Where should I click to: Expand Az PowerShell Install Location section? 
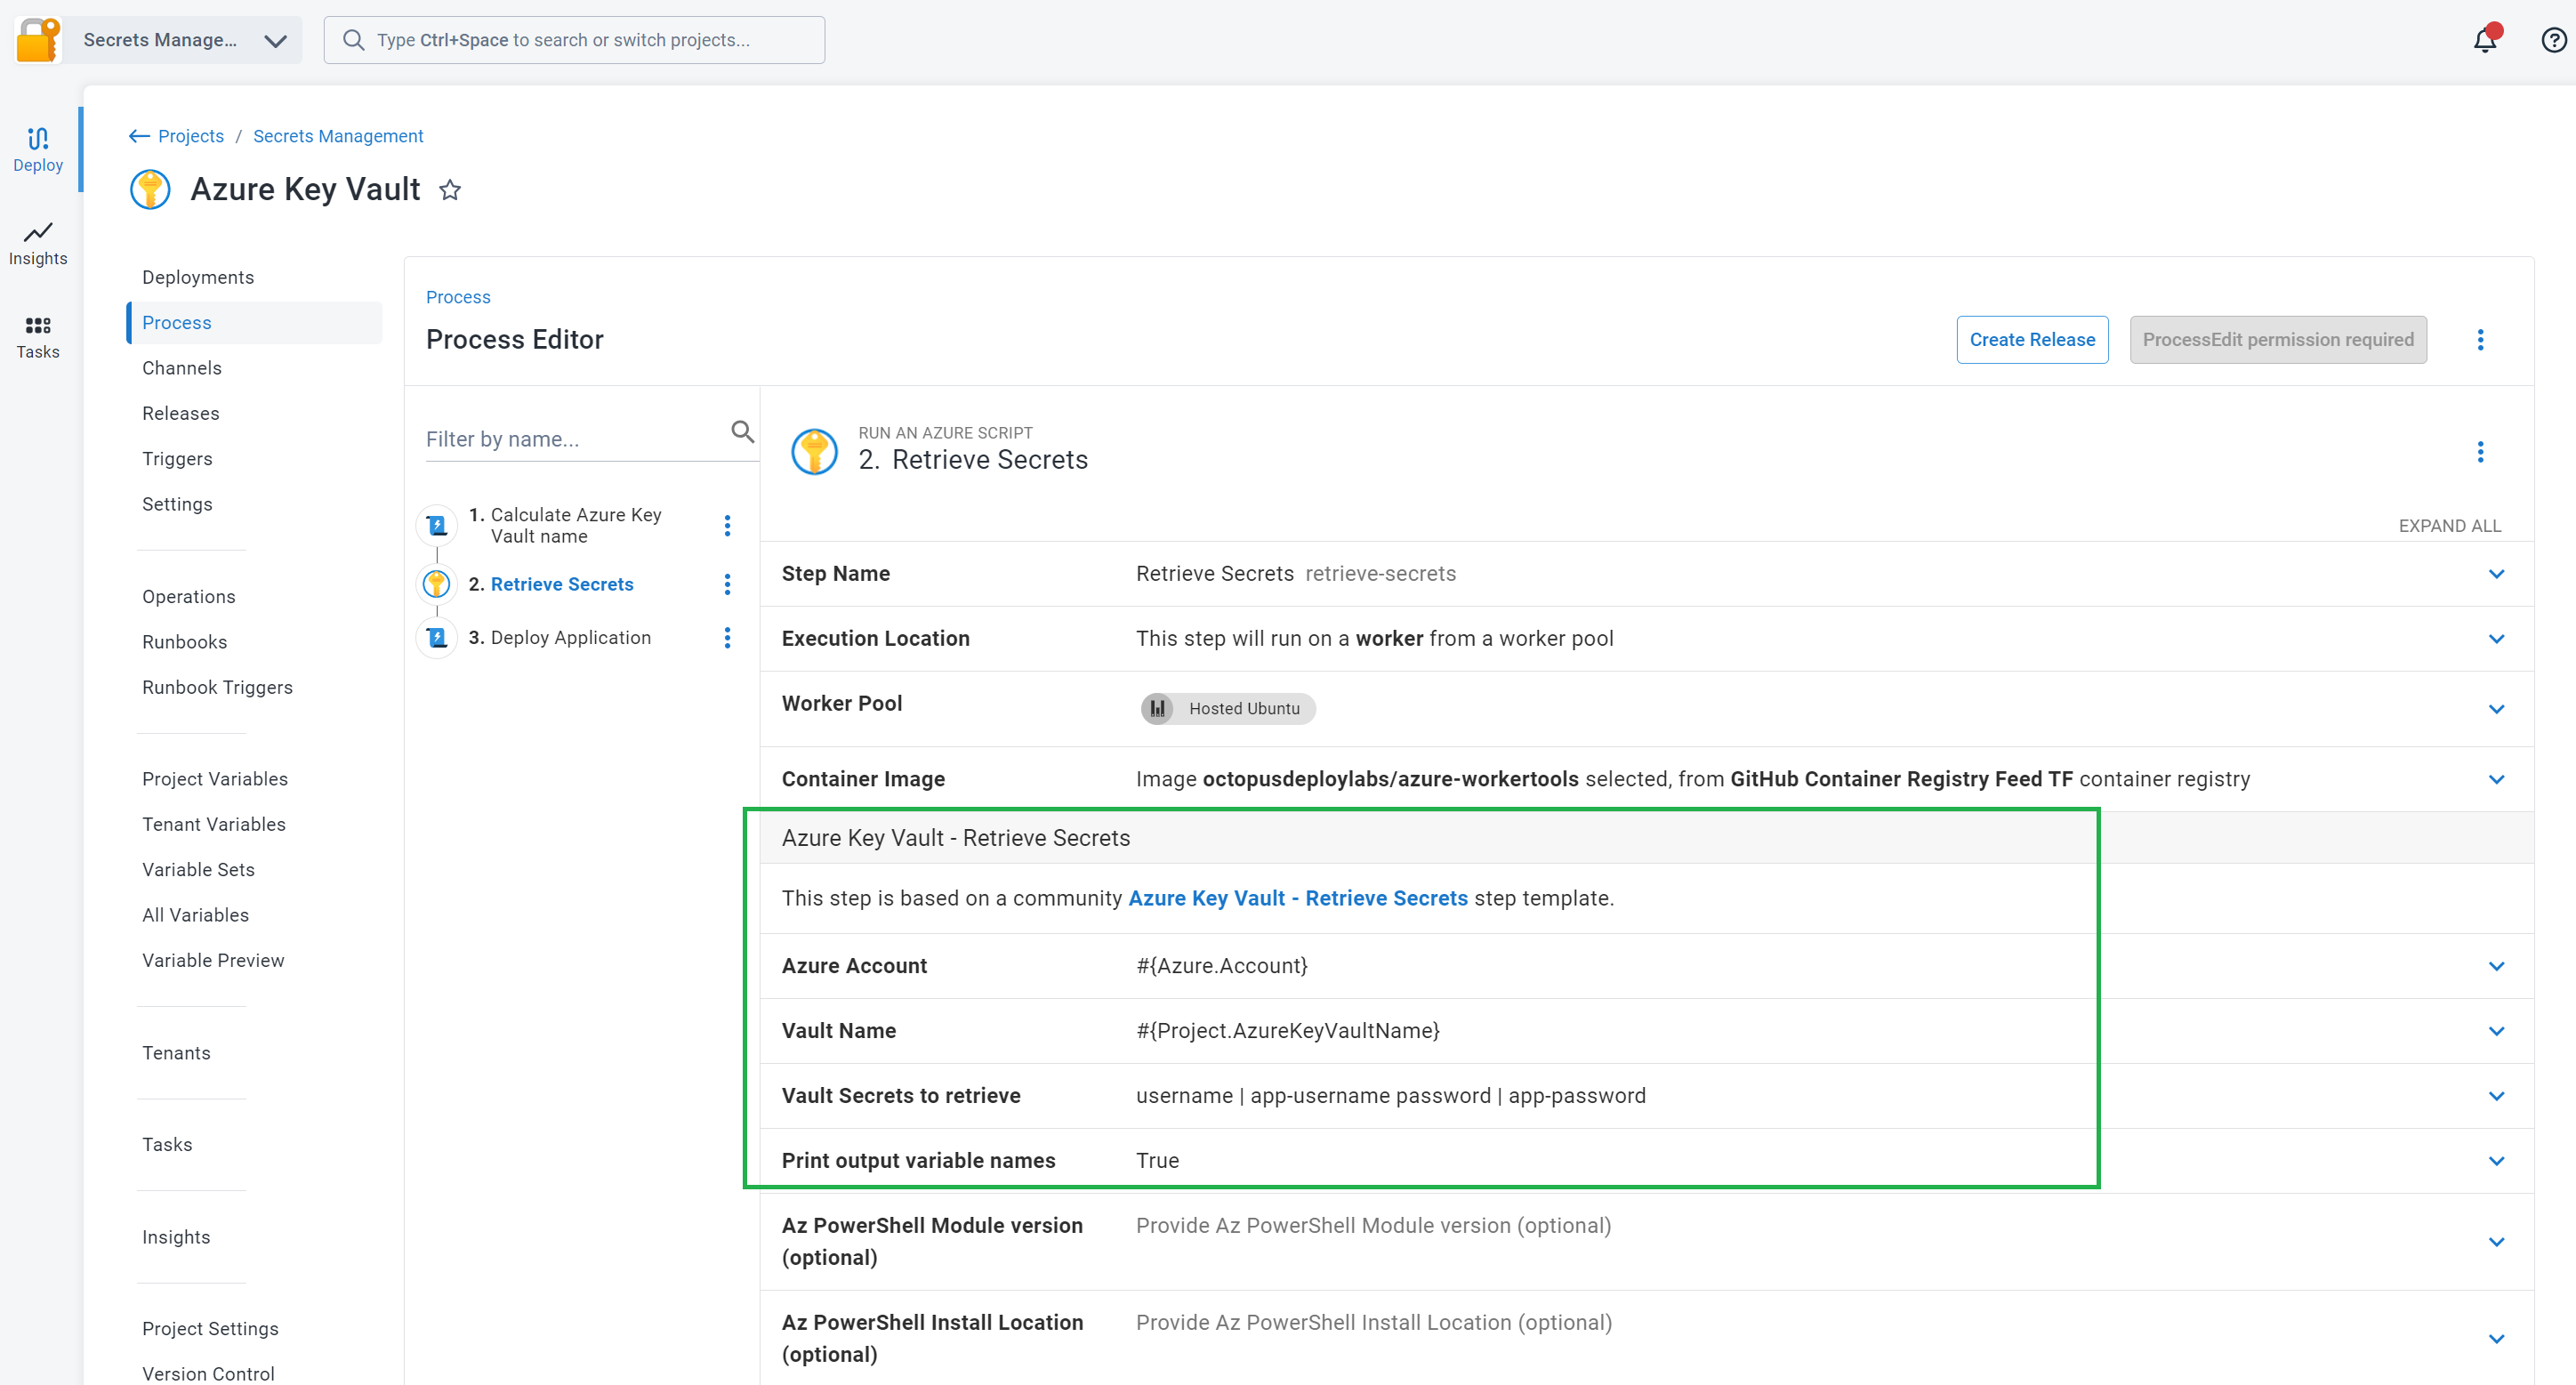pyautogui.click(x=2496, y=1339)
